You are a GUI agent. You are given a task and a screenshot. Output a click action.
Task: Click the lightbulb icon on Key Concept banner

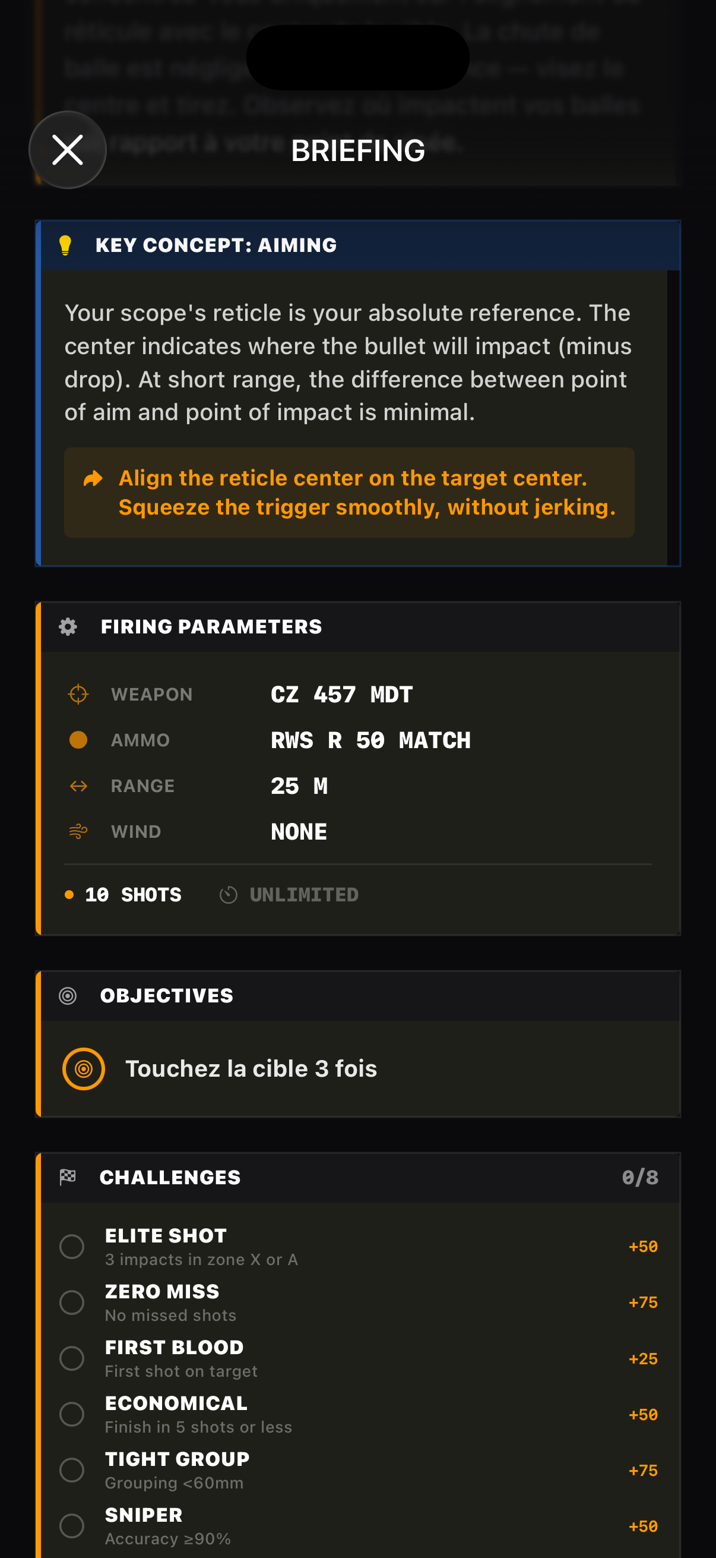[x=67, y=245]
